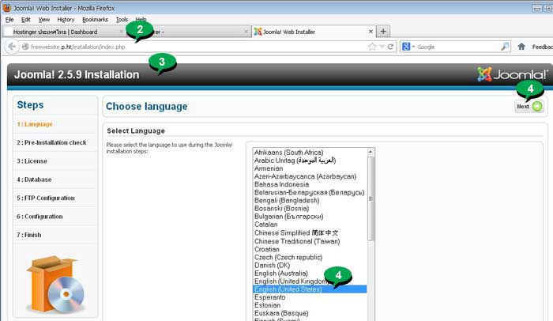Select English (Australia) language
The image size is (553, 321).
[310, 274]
